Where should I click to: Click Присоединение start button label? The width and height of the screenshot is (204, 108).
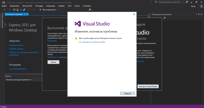49,10
